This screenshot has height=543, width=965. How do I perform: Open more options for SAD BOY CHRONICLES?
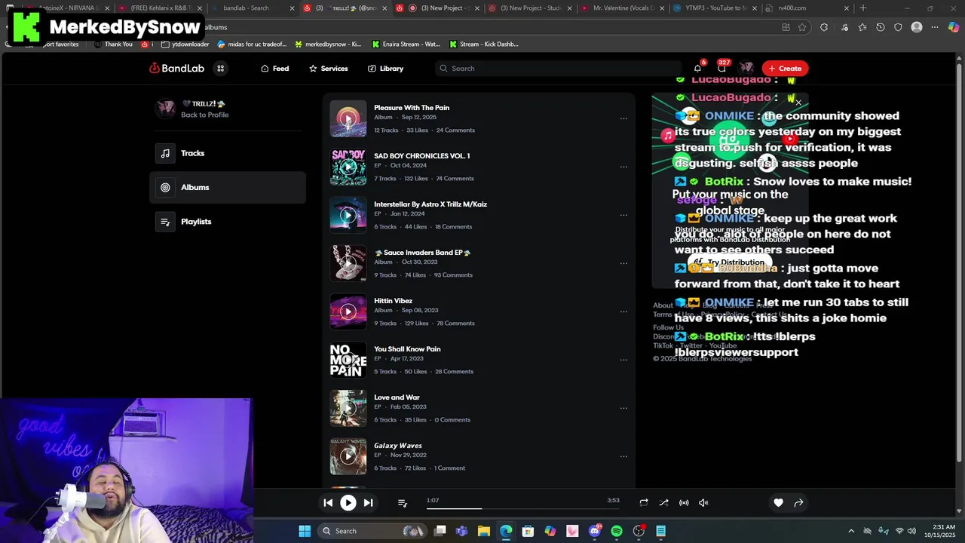[x=623, y=167]
